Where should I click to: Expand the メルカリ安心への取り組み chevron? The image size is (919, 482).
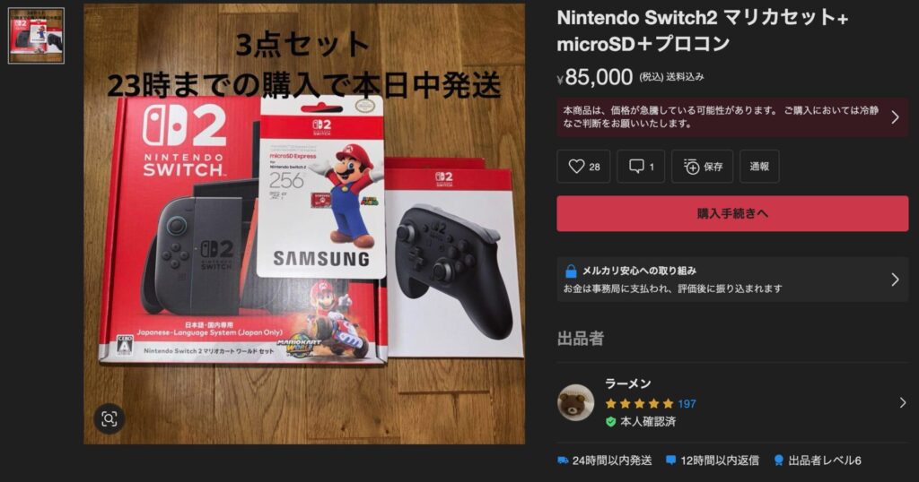point(895,280)
